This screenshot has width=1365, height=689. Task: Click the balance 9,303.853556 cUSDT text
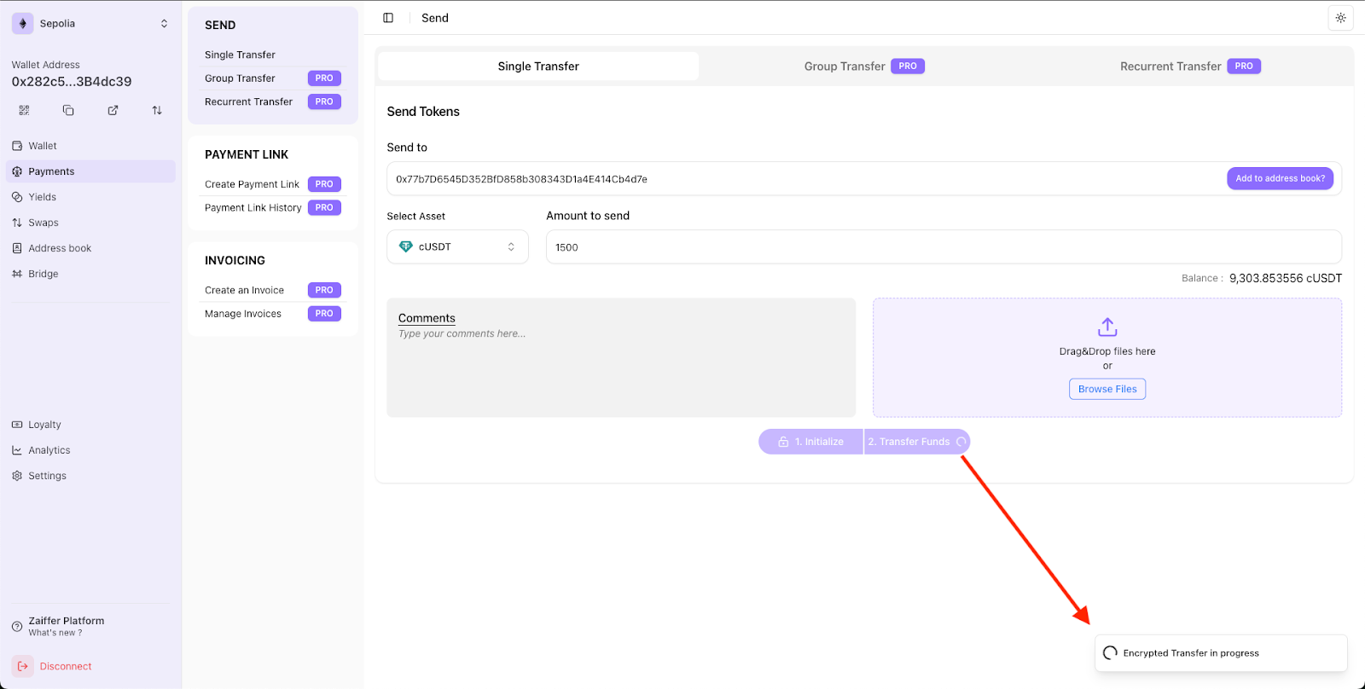(x=1285, y=278)
